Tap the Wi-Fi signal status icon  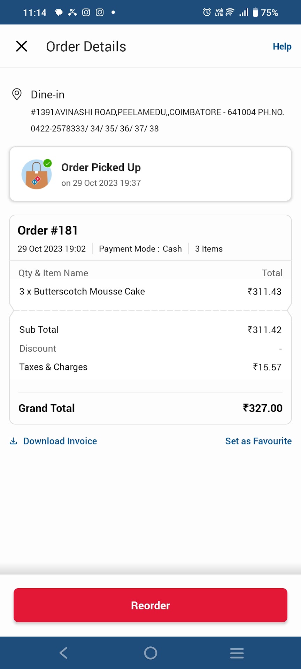230,13
